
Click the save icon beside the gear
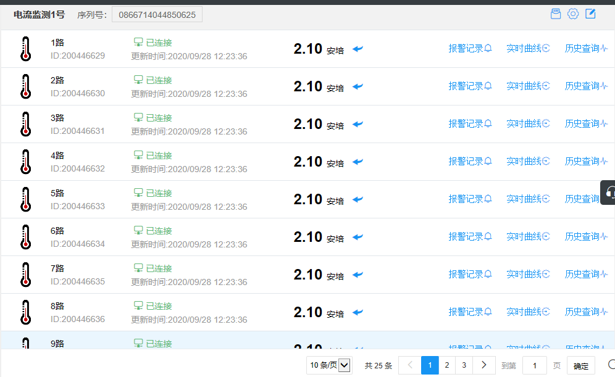pyautogui.click(x=555, y=14)
